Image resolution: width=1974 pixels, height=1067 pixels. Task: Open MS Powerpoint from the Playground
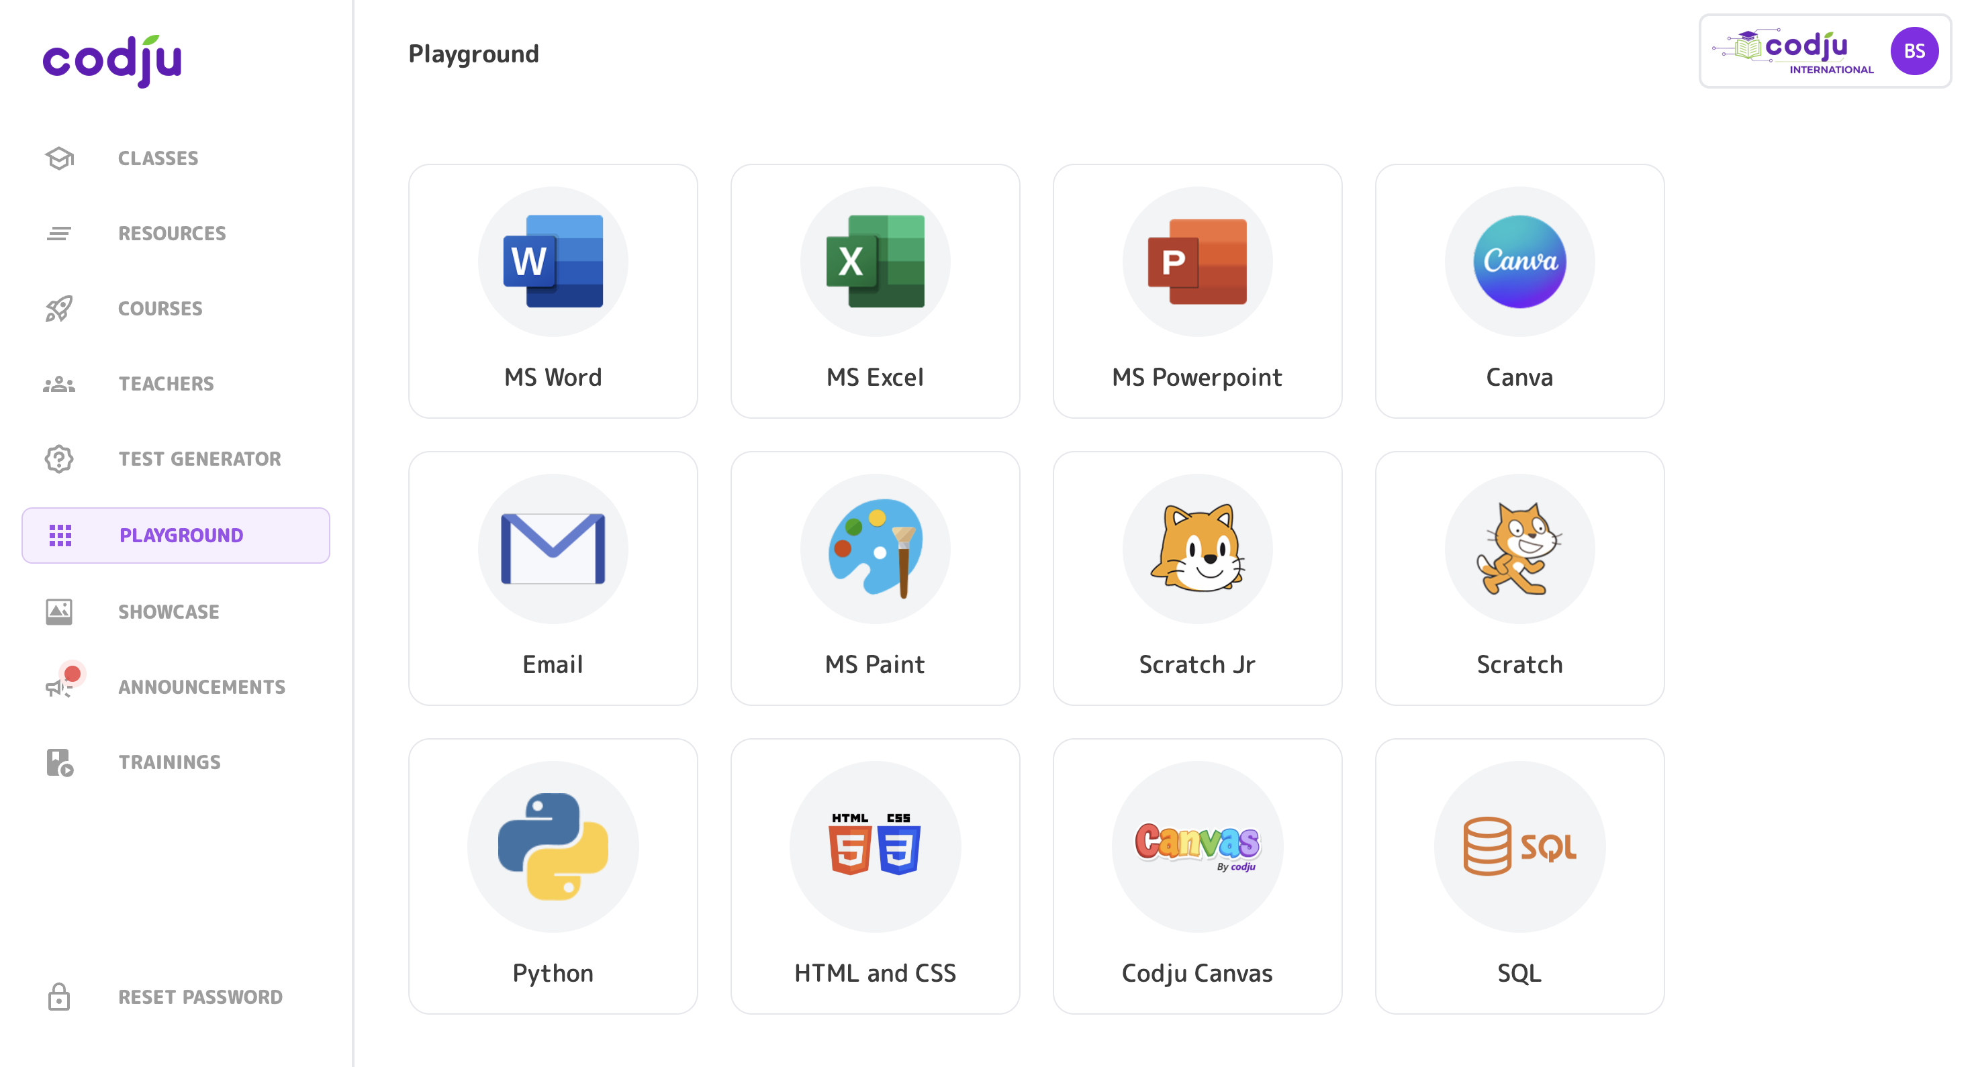pyautogui.click(x=1197, y=291)
